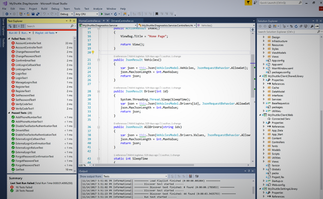Open Properties wrench icon in Solution Explorer

(311, 26)
